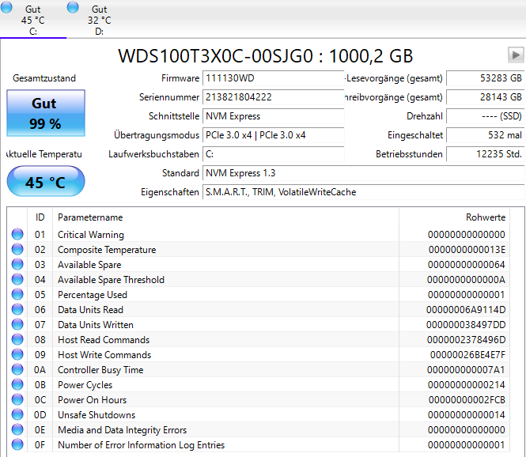
Task: Click the blue status orb for drive D:
Action: click(73, 7)
